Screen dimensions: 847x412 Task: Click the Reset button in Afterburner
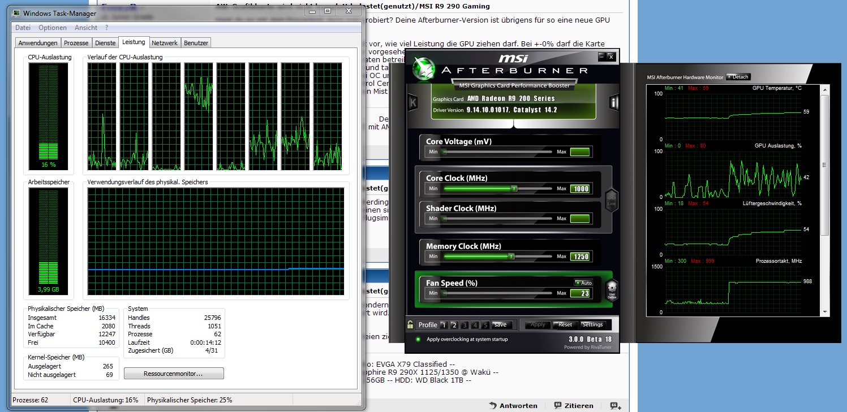(x=565, y=325)
